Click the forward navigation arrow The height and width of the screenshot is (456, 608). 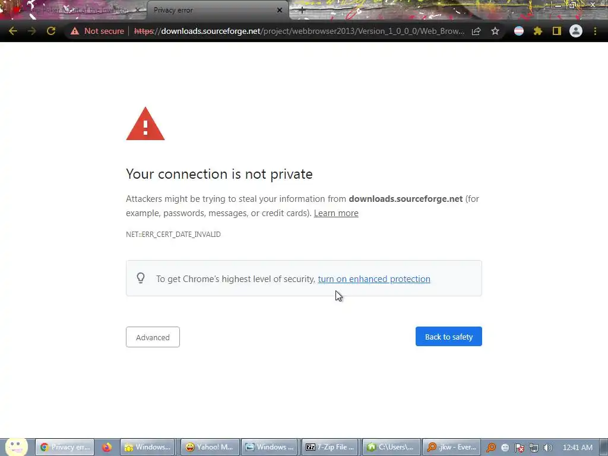pyautogui.click(x=32, y=31)
